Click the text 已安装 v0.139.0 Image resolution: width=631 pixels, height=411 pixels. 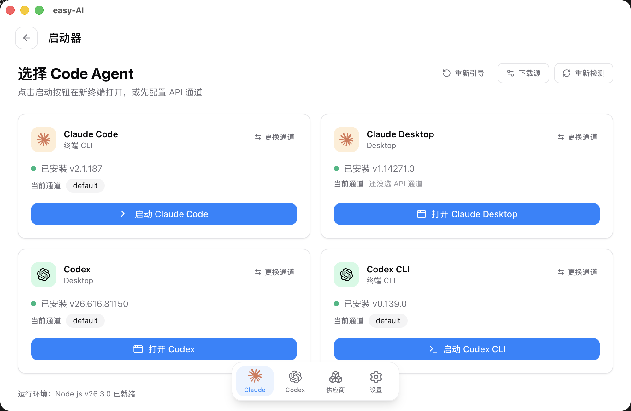pos(375,304)
